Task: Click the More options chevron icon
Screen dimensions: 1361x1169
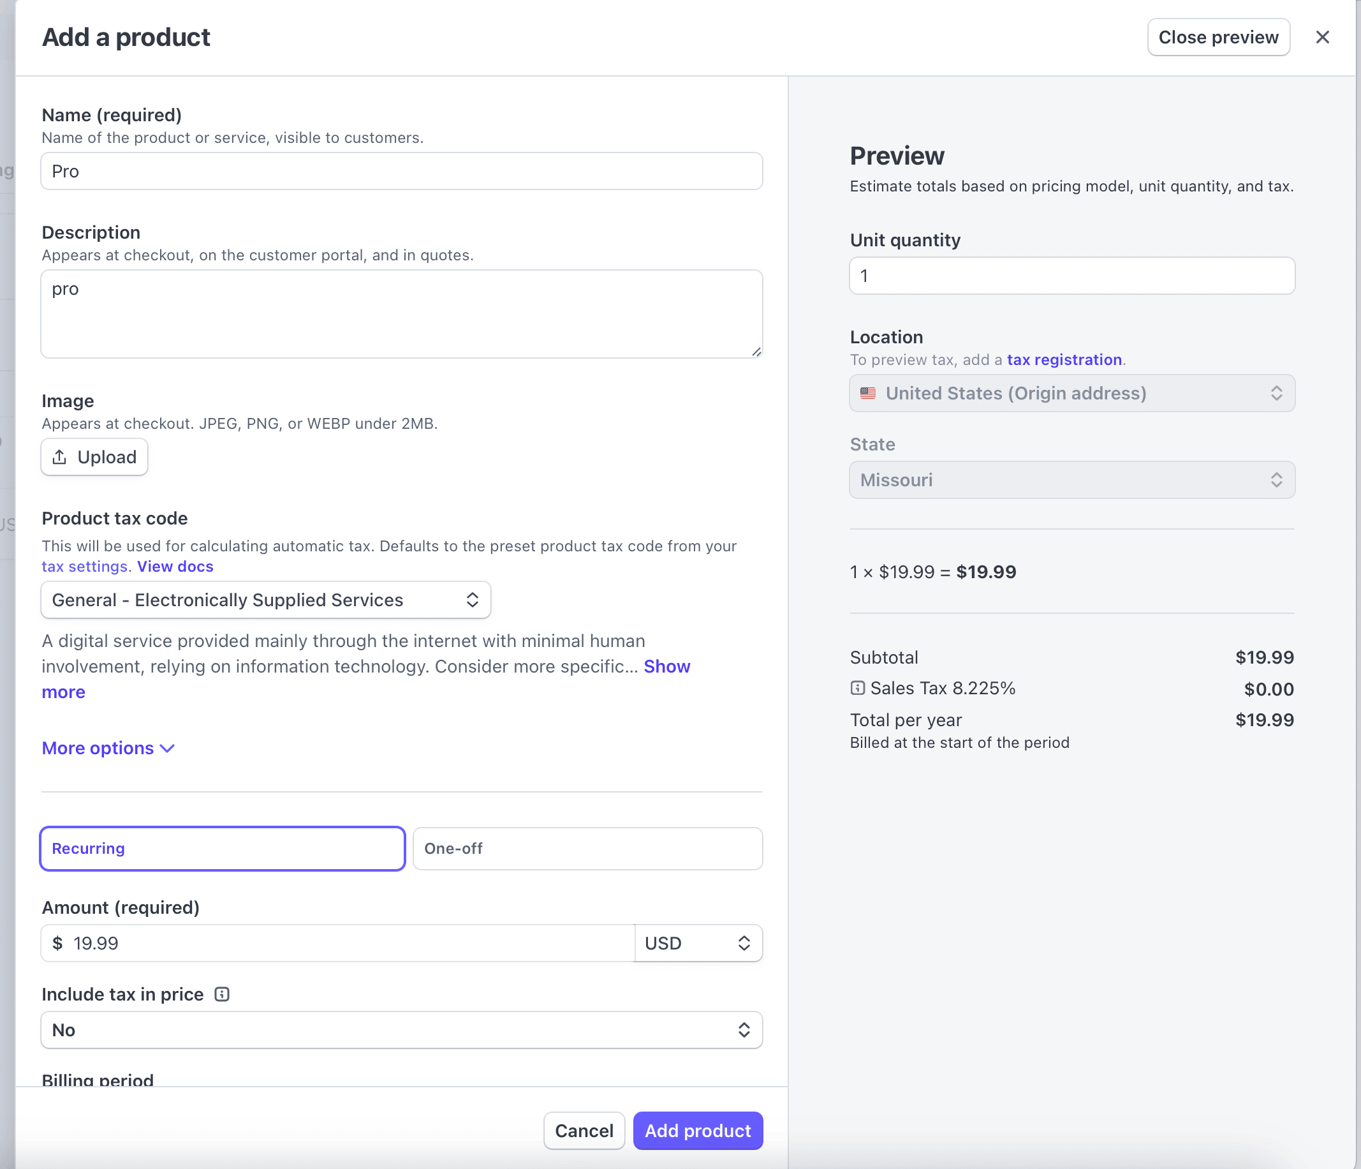Action: 168,748
